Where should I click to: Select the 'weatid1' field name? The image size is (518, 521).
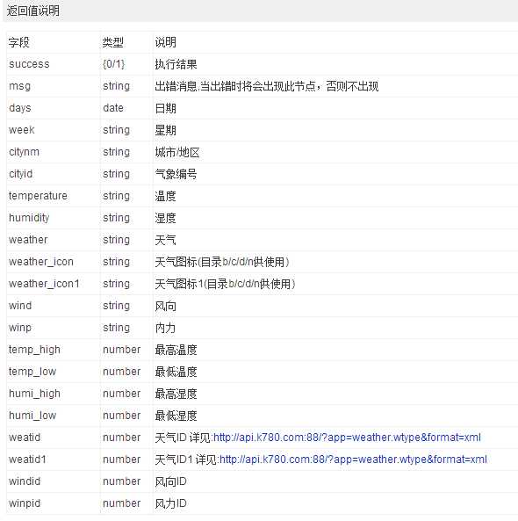(27, 459)
